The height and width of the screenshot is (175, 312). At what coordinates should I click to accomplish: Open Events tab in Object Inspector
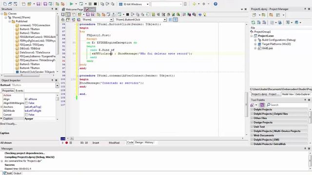[19, 91]
